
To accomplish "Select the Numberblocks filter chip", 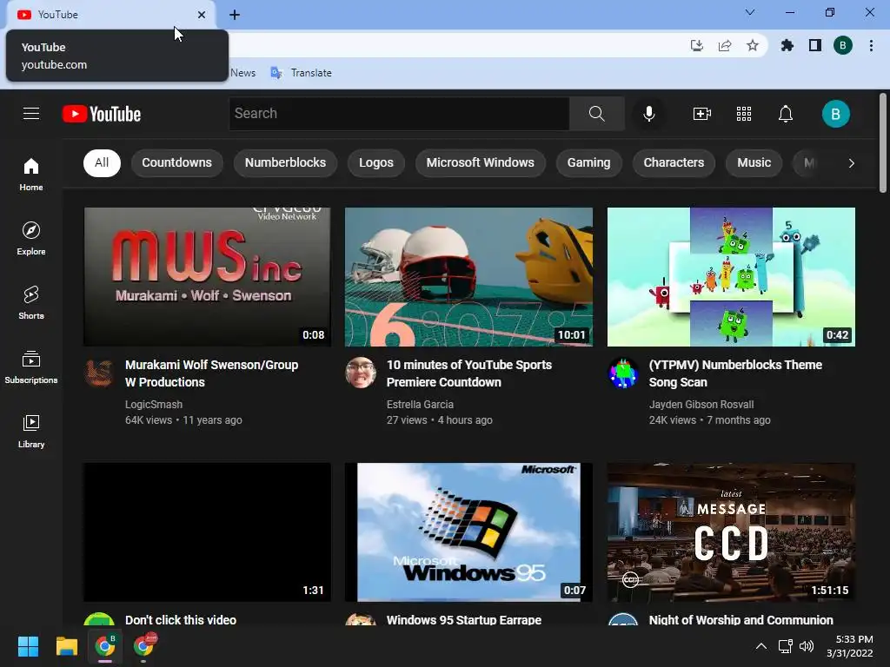I will point(285,162).
